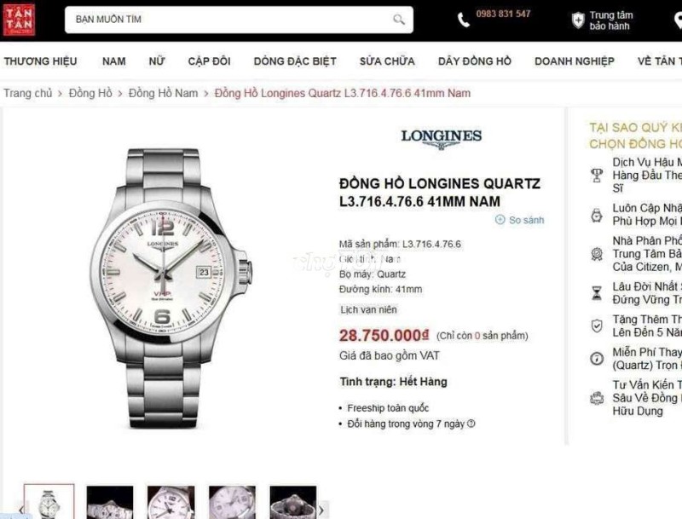
Task: Open the DÂY ĐỒNG HỒ menu
Action: 475,61
